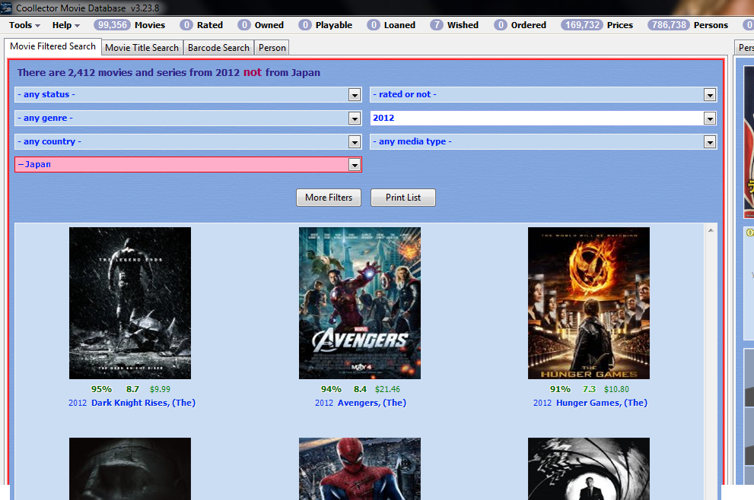Open the hooded face poster thumbnail

coord(130,468)
